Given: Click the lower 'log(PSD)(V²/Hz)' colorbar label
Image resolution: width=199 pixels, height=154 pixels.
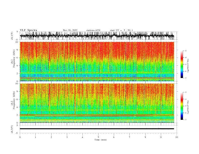Looking at the screenshot, I should (x=188, y=107).
